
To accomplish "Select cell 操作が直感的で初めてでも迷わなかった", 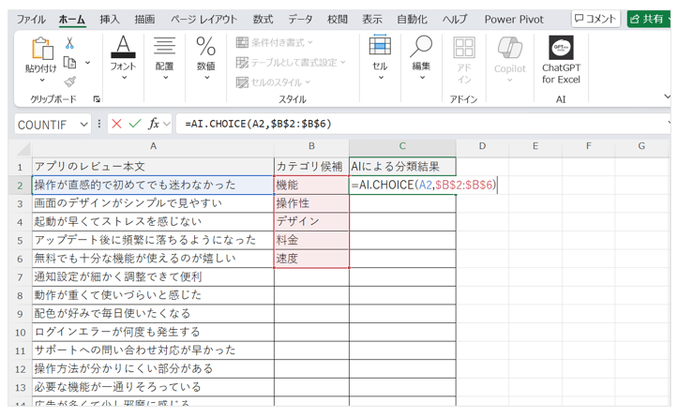I will tap(153, 185).
